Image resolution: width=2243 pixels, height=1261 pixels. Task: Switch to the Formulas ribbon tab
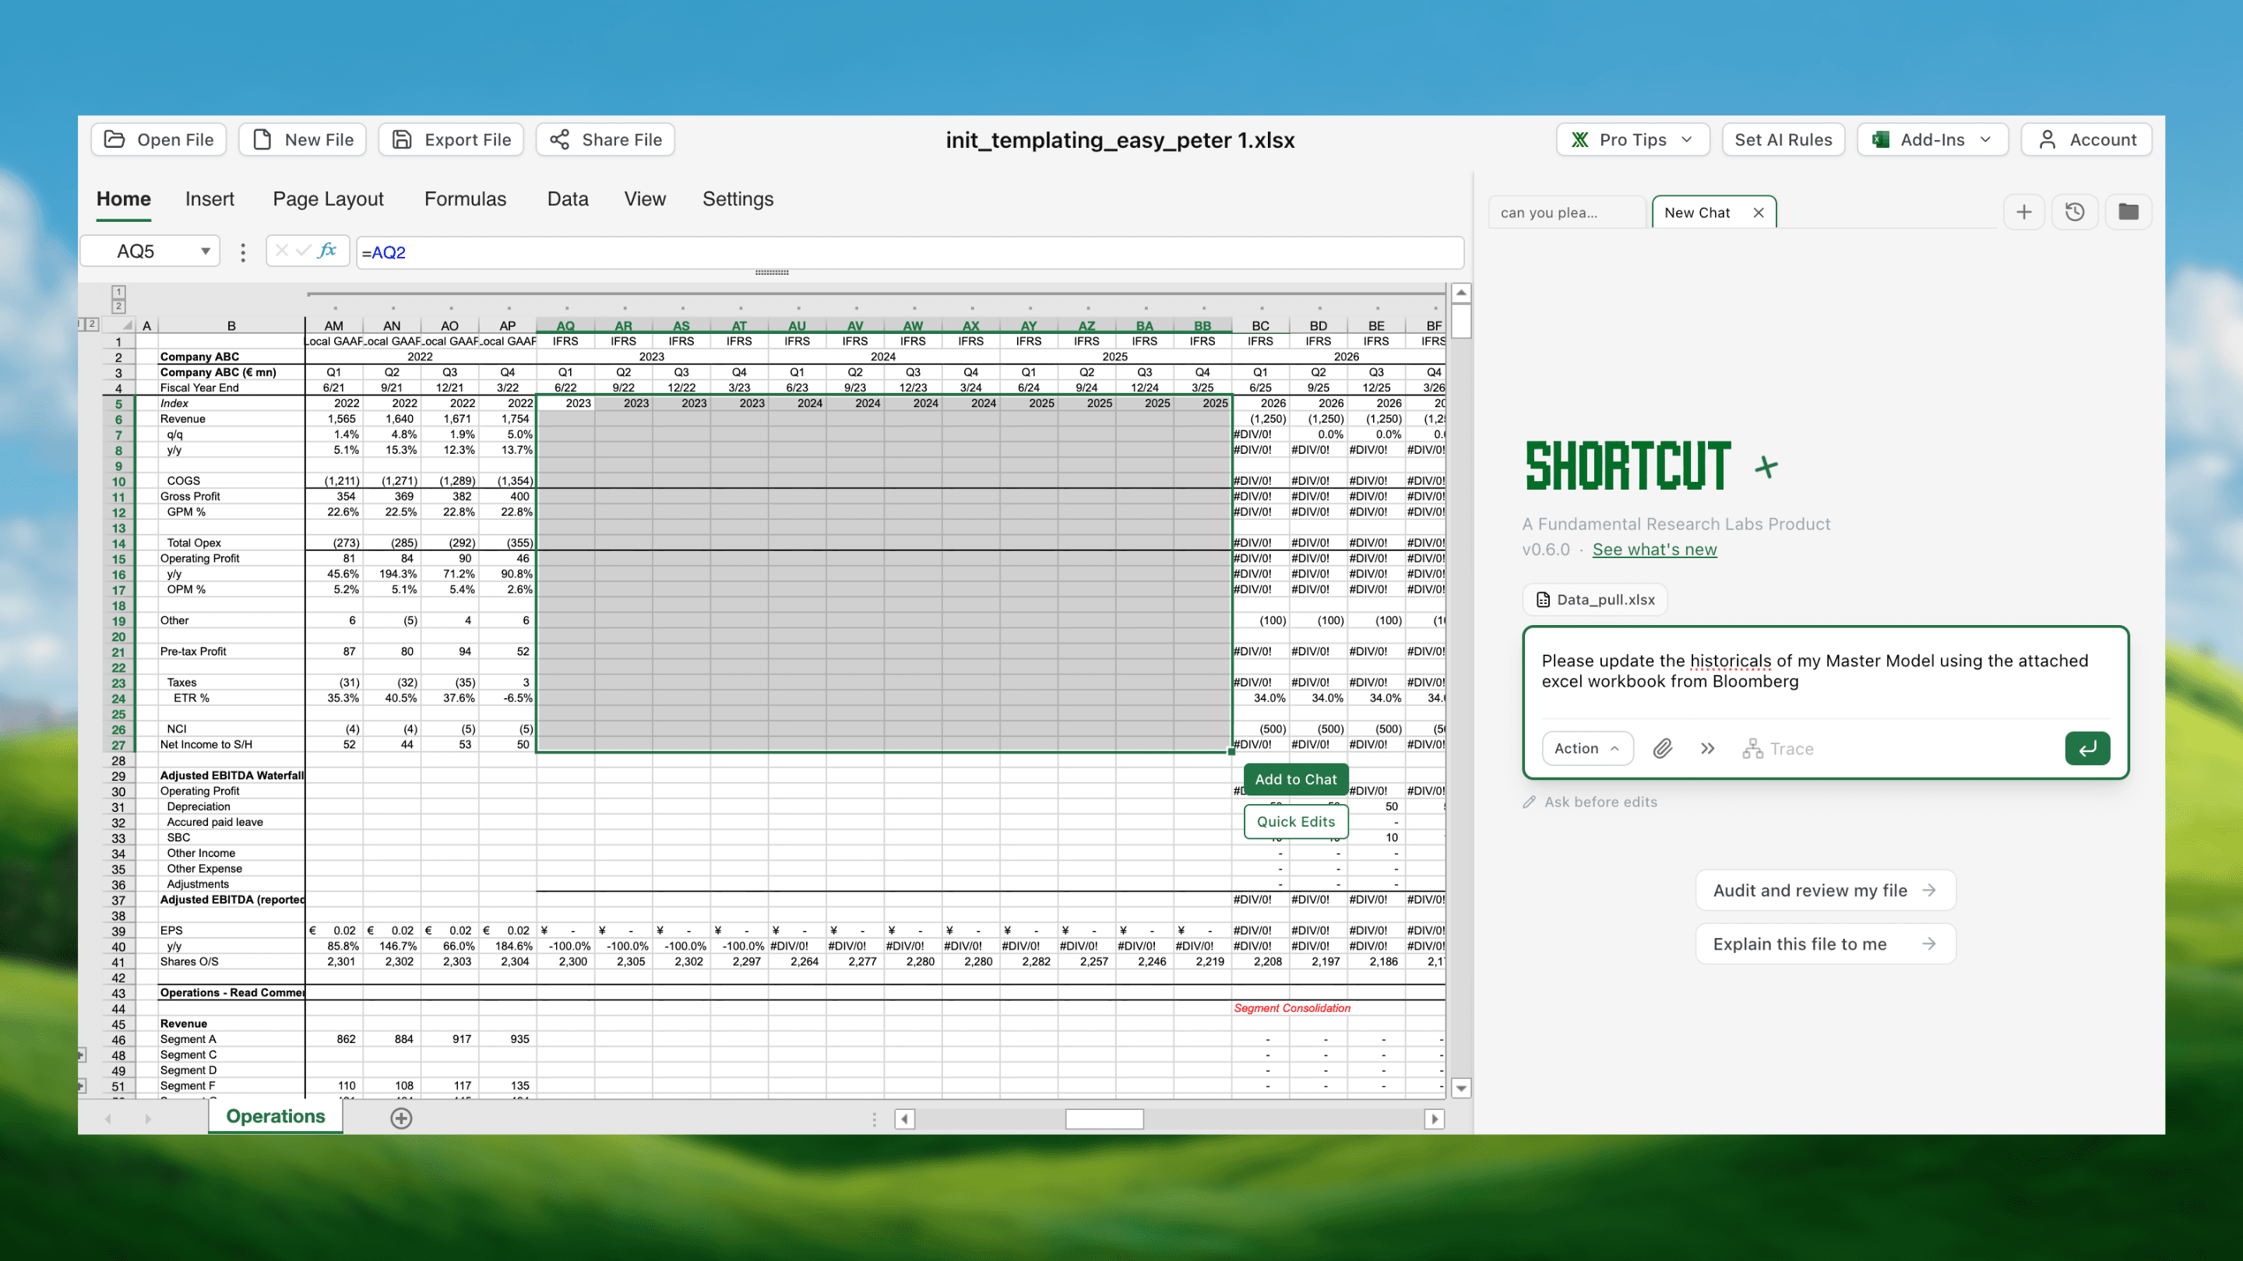465,198
